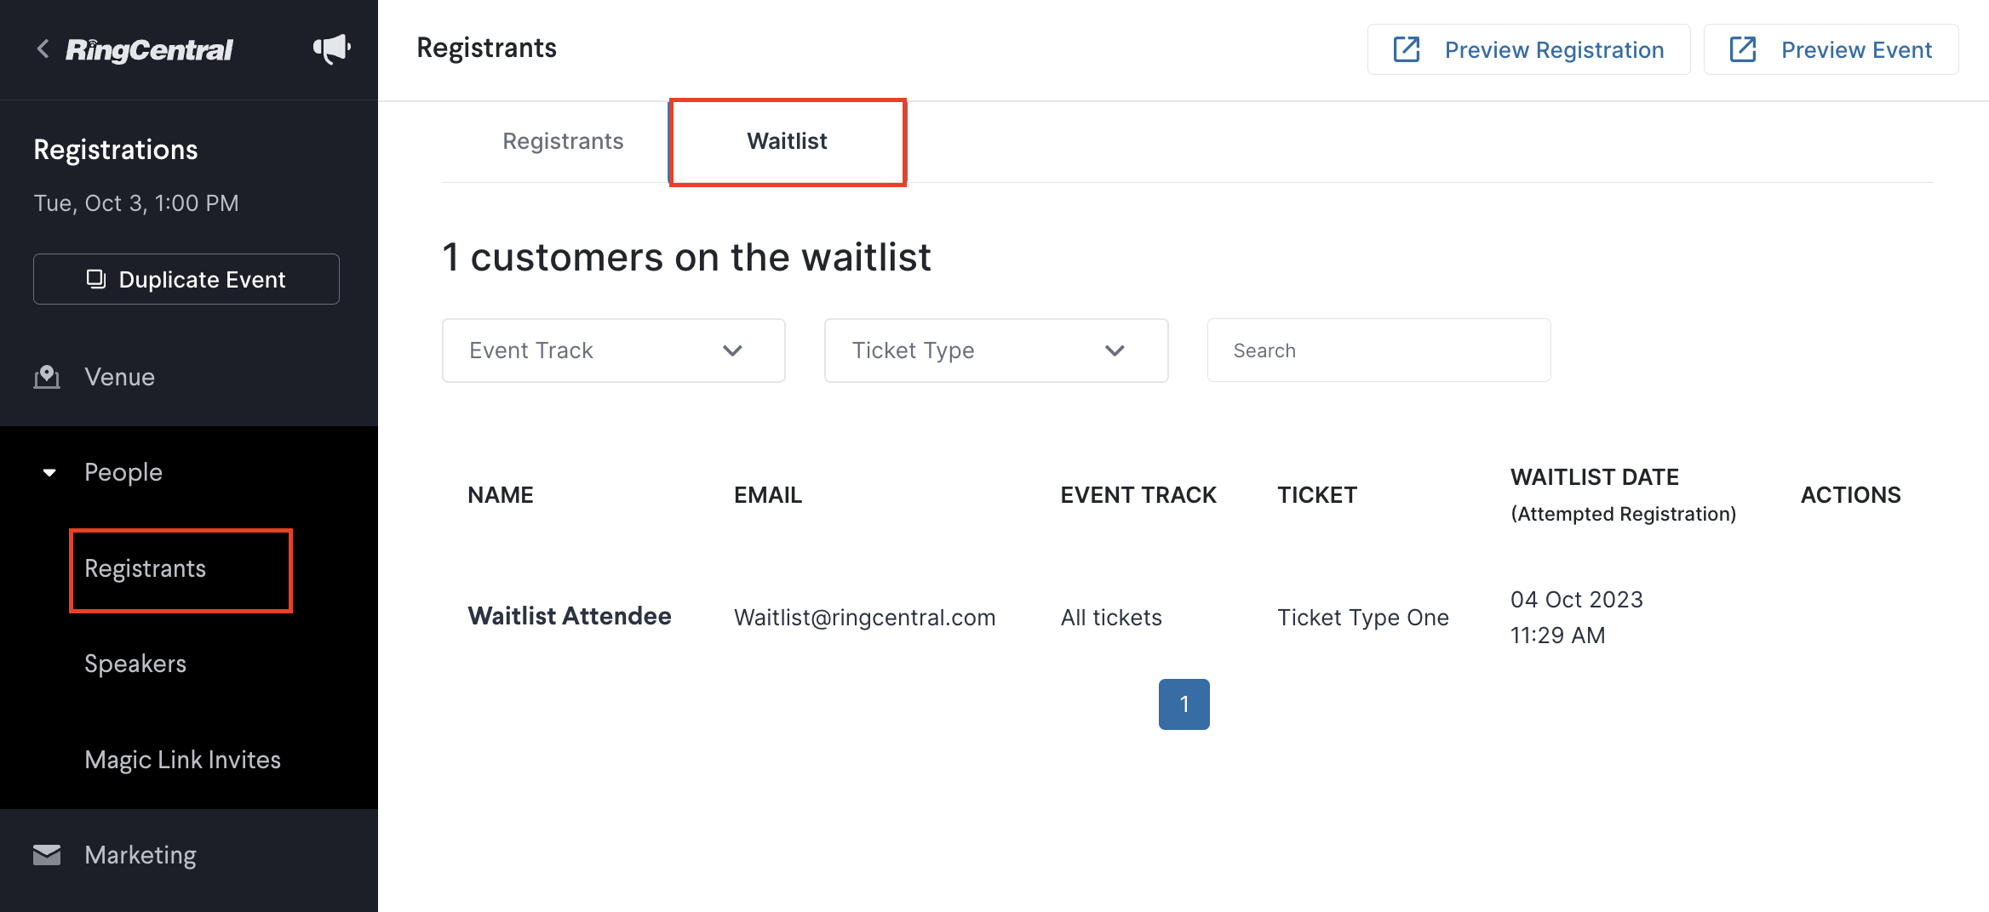The height and width of the screenshot is (912, 1989).
Task: Click the Venue map pin icon
Action: (x=47, y=377)
